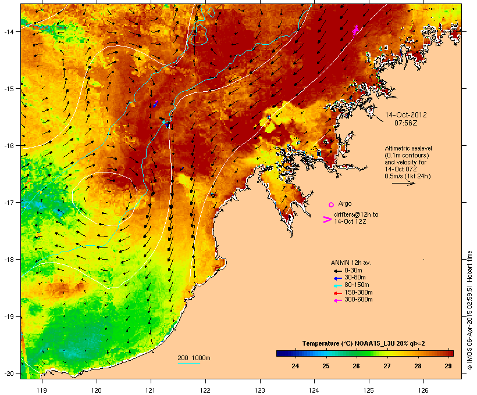Click the 150-300m depth label
The height and width of the screenshot is (395, 477).
pyautogui.click(x=359, y=293)
